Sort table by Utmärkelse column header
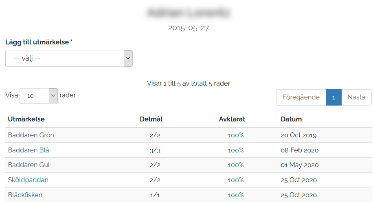This screenshot has width=373, height=205. pyautogui.click(x=26, y=119)
